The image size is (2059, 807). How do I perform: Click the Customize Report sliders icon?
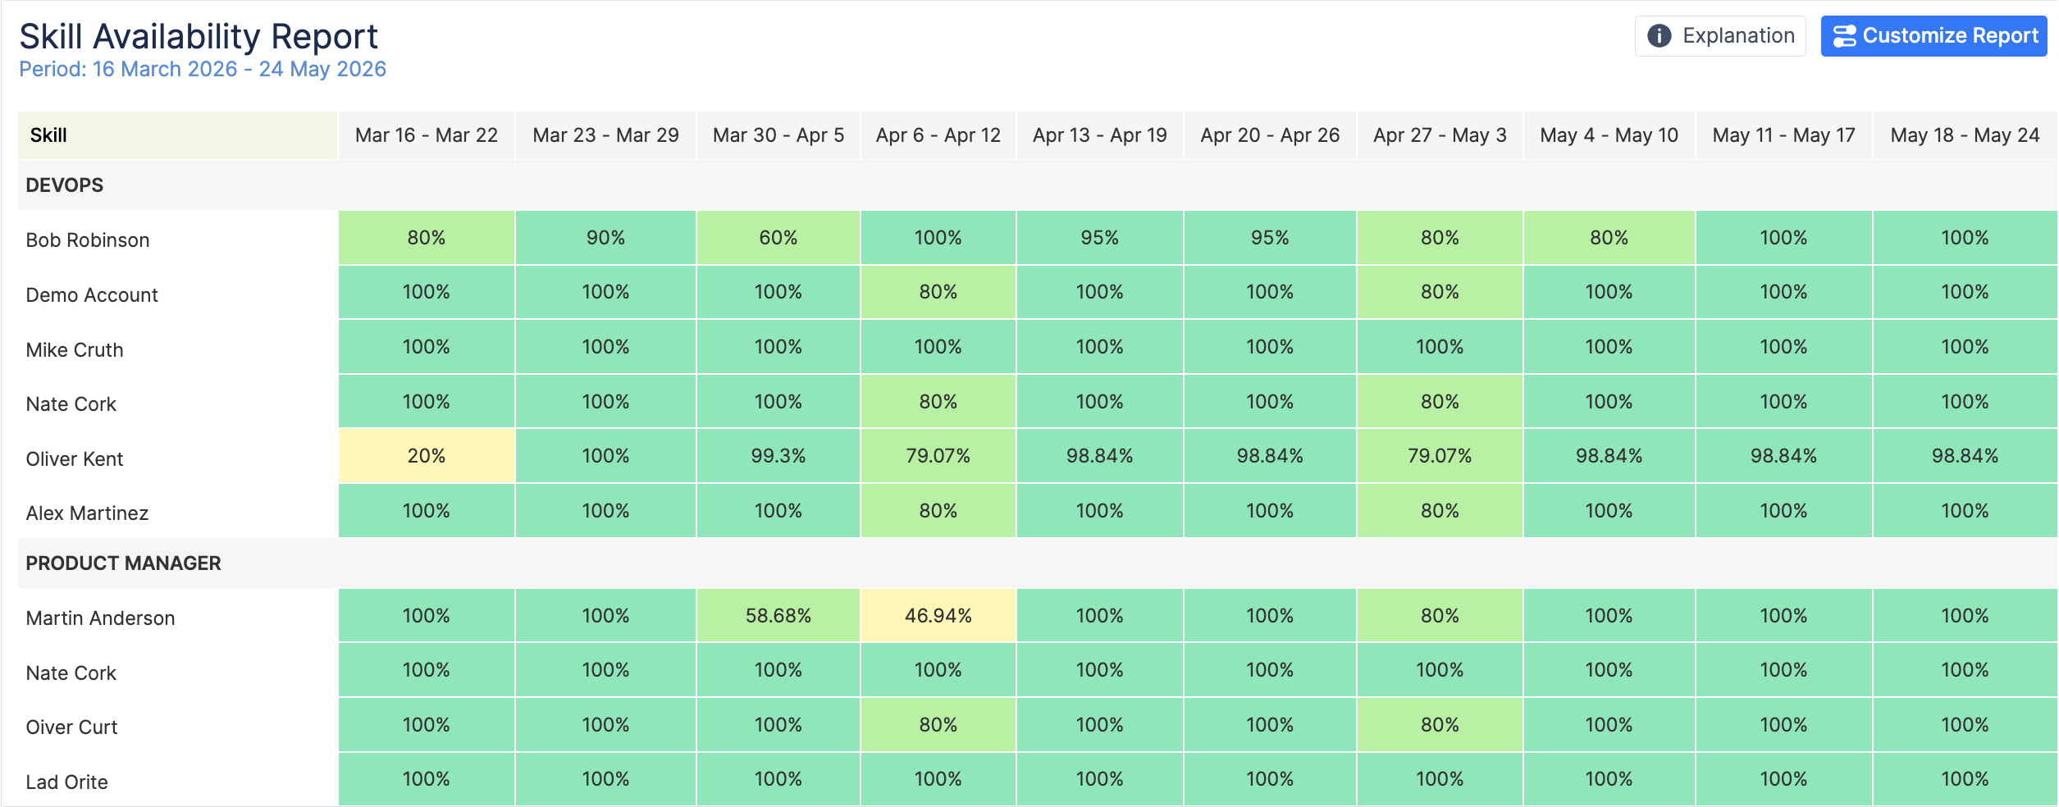[1844, 36]
